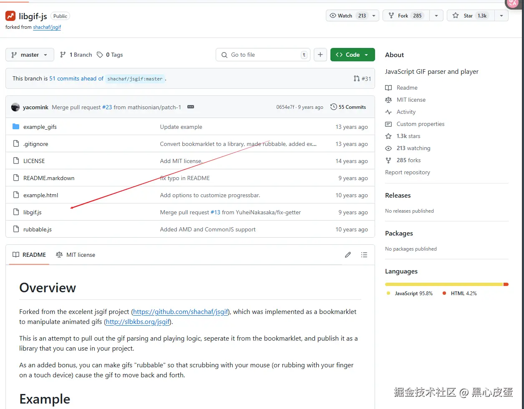View the 285 forks link
Viewport: 524px width, 409px height.
coord(408,160)
